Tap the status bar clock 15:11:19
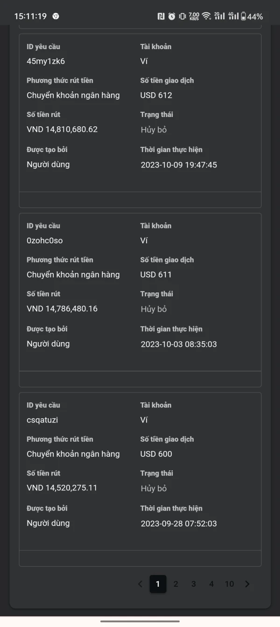280x627 pixels. tap(30, 16)
